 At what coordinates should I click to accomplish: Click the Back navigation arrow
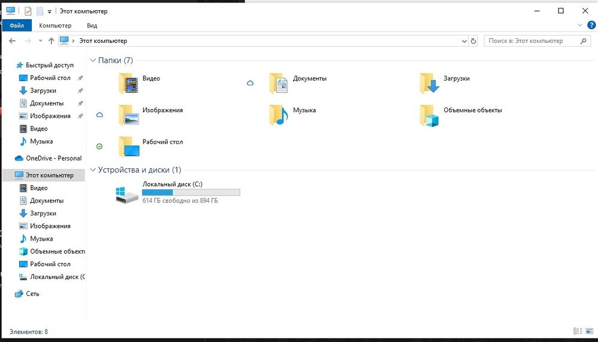[12, 41]
